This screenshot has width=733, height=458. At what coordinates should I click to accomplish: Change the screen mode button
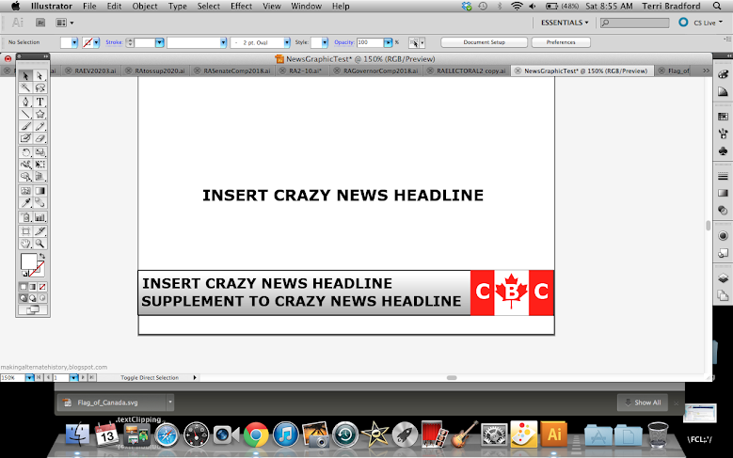coord(33,309)
